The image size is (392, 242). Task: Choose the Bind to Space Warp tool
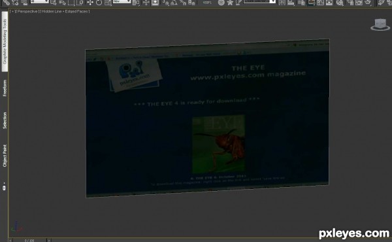point(24,3)
